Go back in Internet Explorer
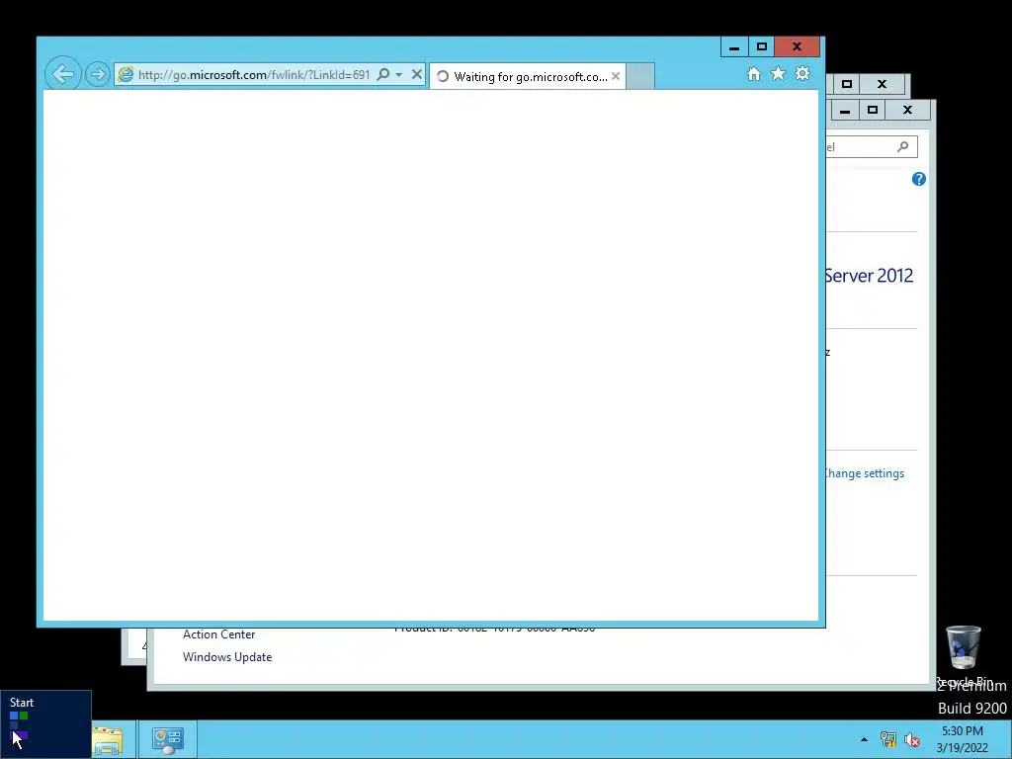The image size is (1012, 759). pos(63,74)
